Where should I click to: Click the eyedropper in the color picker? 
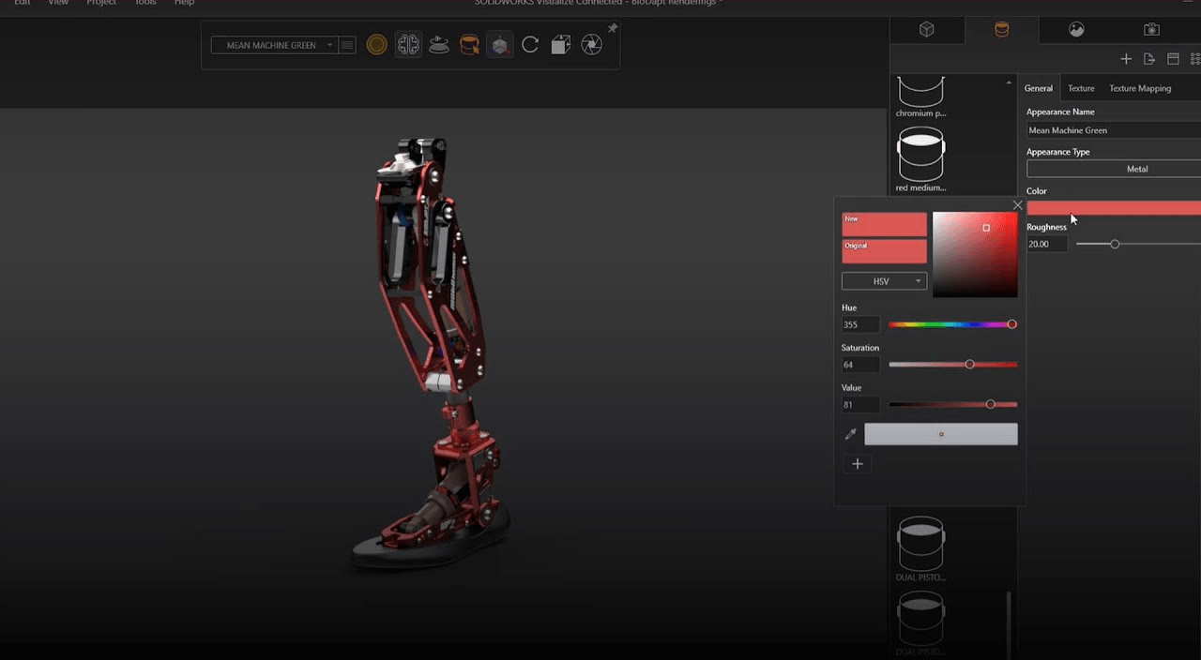click(851, 433)
